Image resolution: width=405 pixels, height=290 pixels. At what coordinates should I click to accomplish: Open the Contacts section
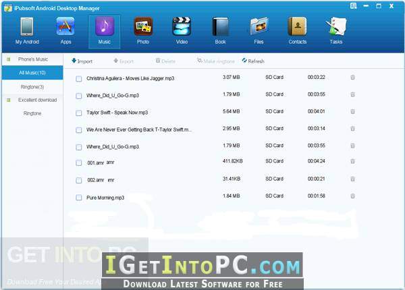point(298,31)
